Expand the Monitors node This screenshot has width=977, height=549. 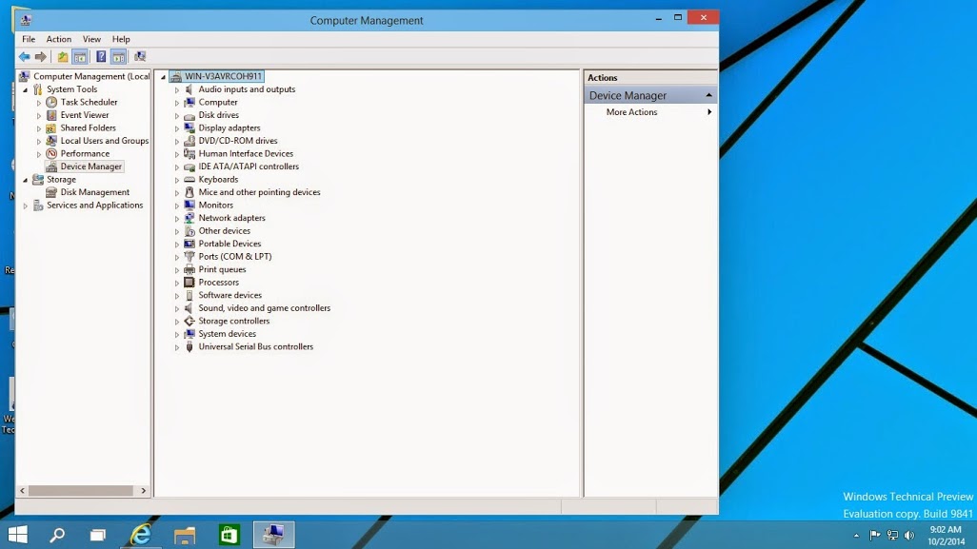177,206
